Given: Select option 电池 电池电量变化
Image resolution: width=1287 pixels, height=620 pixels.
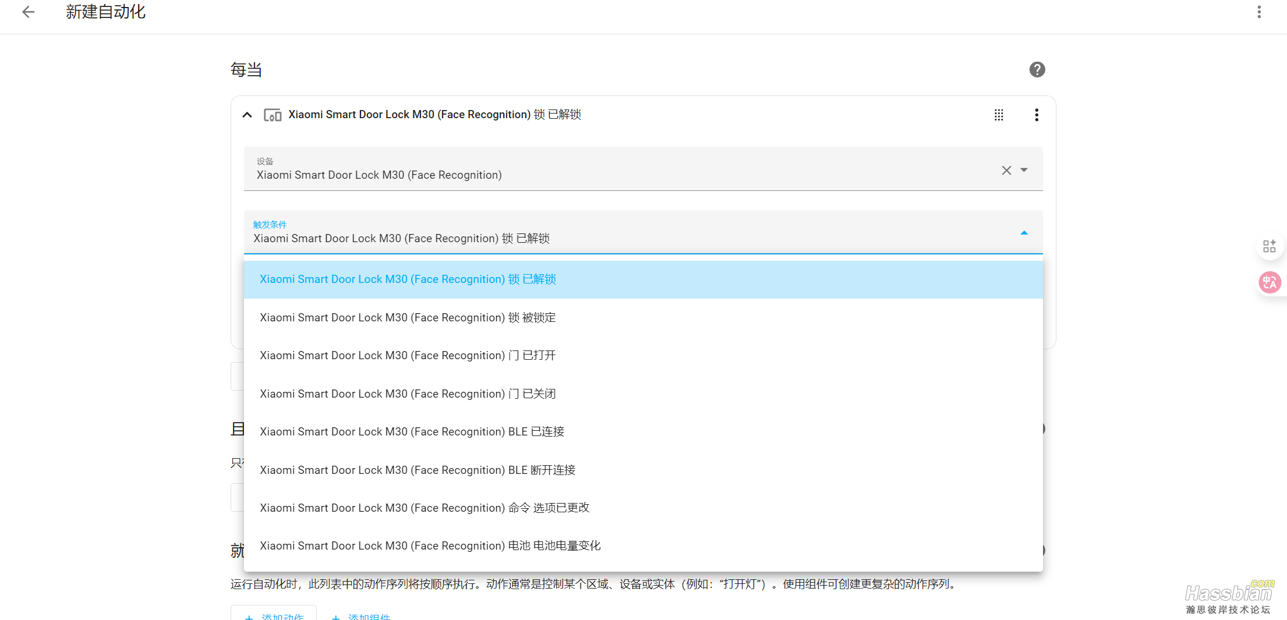Looking at the screenshot, I should [643, 546].
